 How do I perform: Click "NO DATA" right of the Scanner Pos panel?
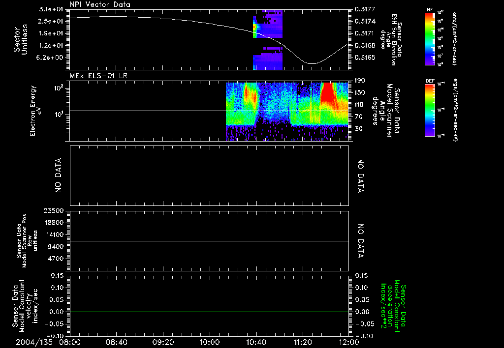coord(361,241)
